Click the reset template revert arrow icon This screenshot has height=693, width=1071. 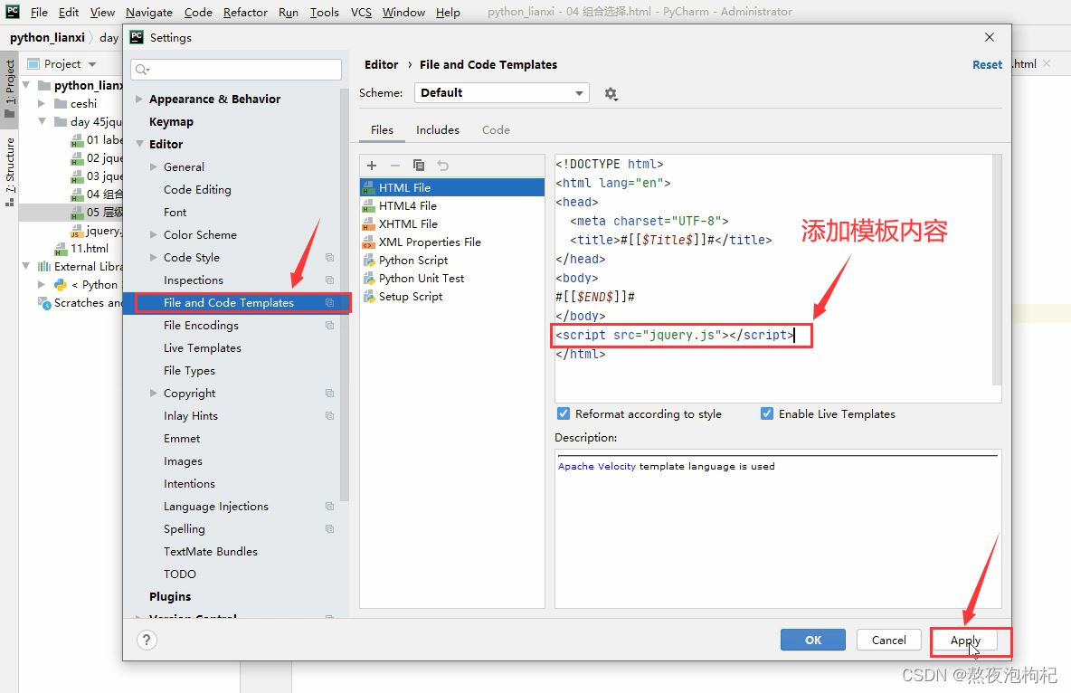click(441, 166)
